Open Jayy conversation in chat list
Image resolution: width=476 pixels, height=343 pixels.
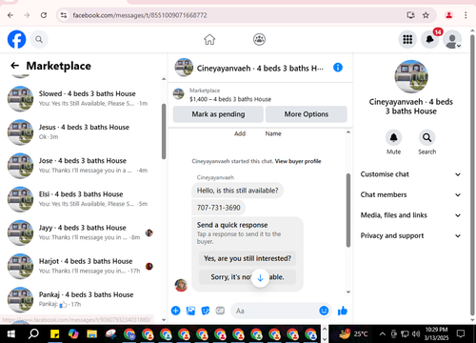(x=81, y=232)
